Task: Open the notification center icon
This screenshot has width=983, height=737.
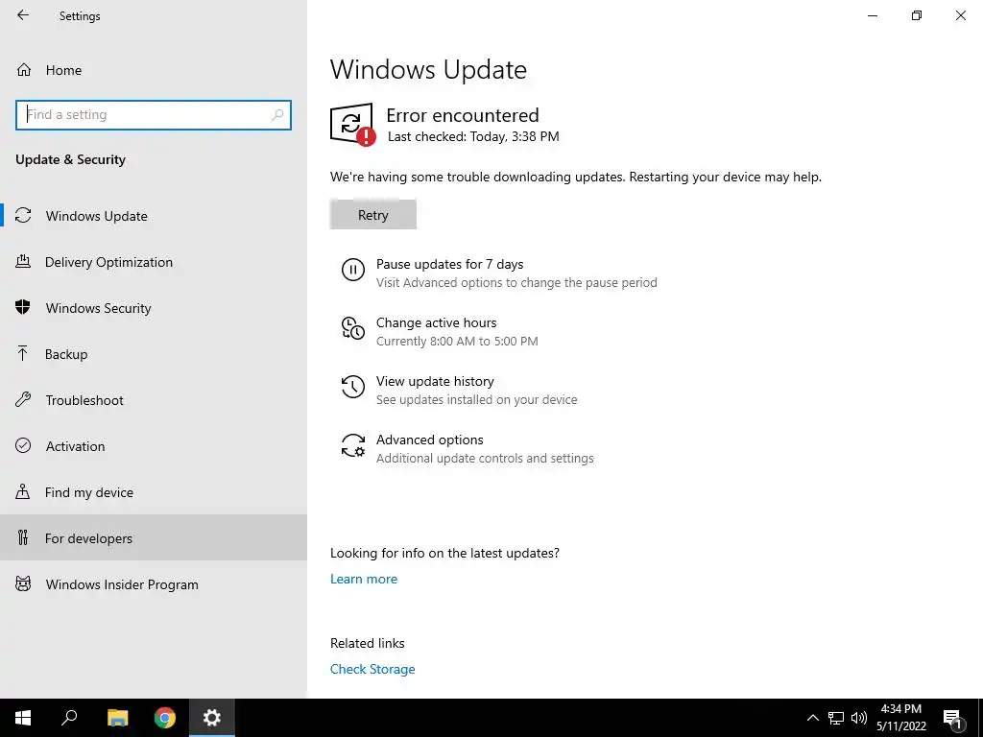Action: [x=952, y=719]
